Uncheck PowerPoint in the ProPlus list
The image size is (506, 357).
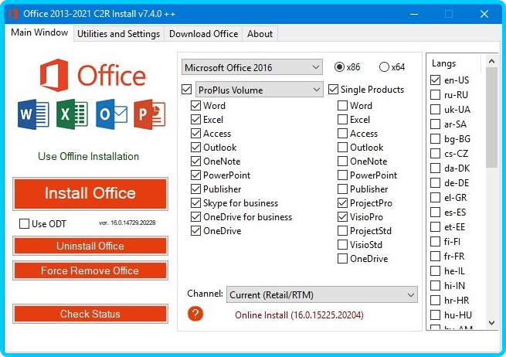(x=195, y=175)
